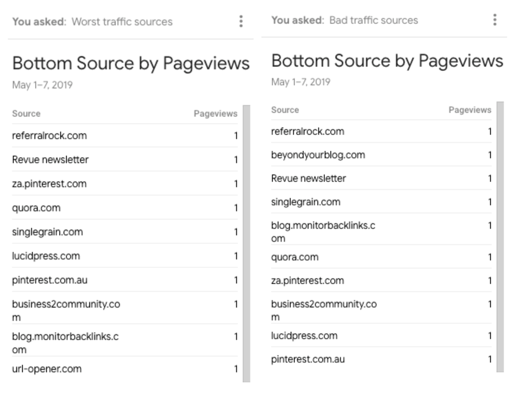Click beyondyourblog.com in the Bad traffic sources table
Screen dimensions: 515x396
[318, 155]
